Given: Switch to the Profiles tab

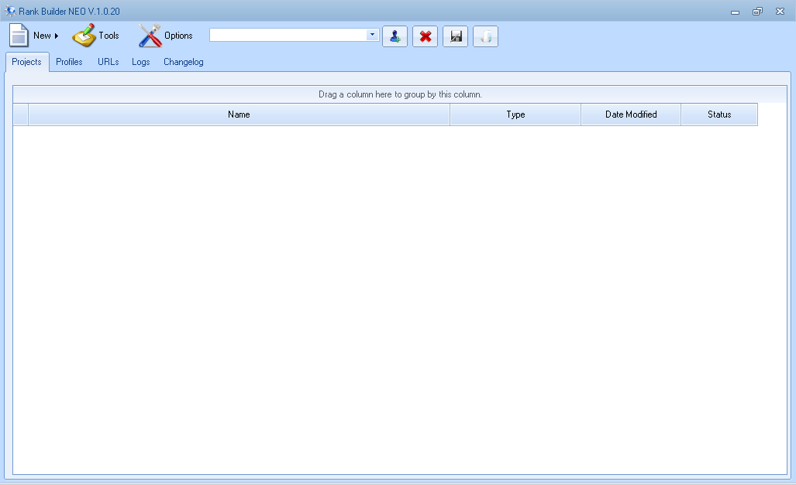Looking at the screenshot, I should click(x=69, y=62).
